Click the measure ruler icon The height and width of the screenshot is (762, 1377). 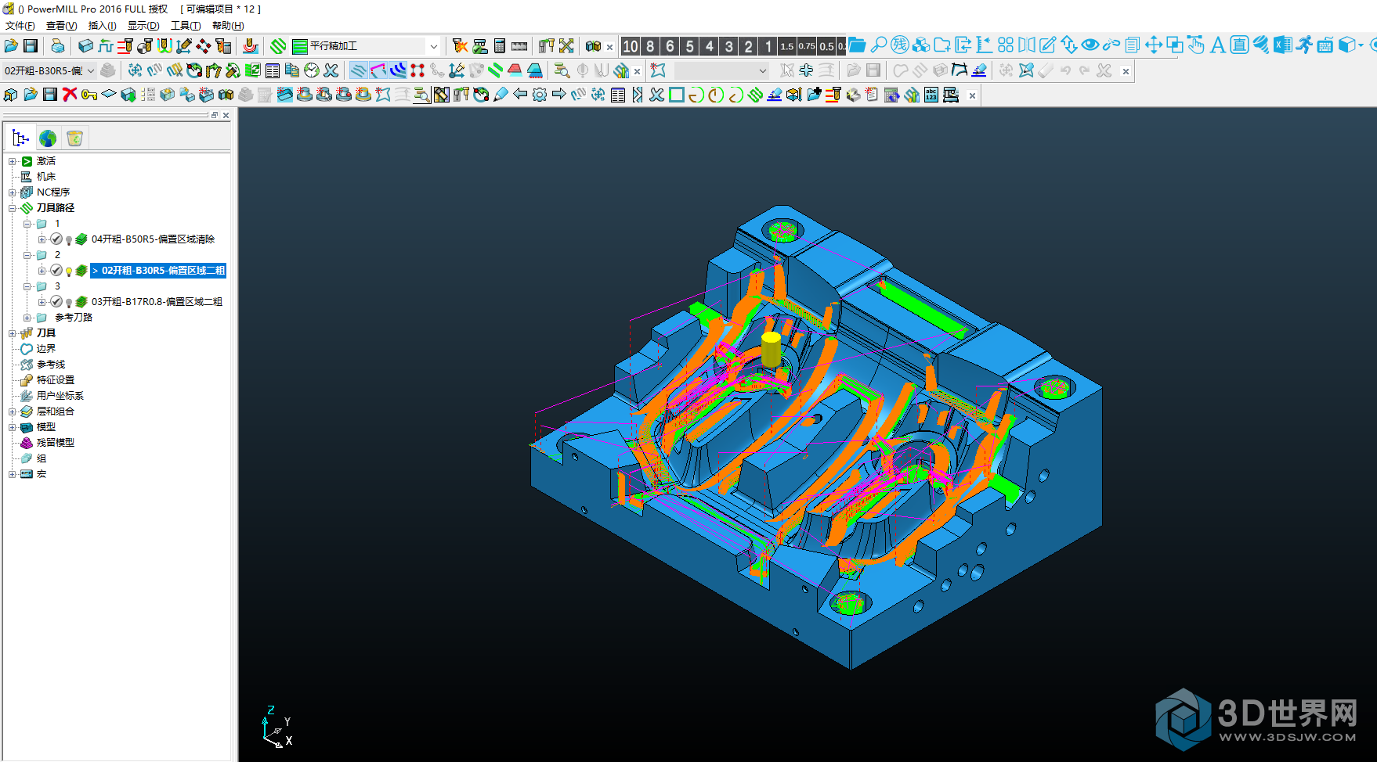519,46
